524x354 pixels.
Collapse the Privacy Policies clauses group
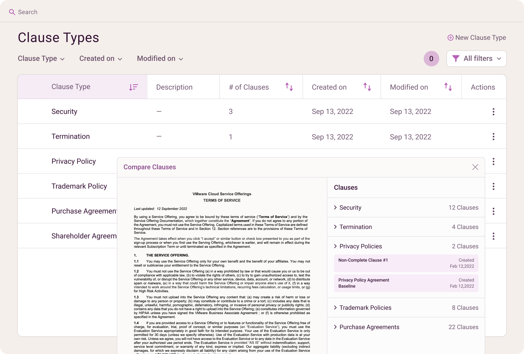click(335, 246)
